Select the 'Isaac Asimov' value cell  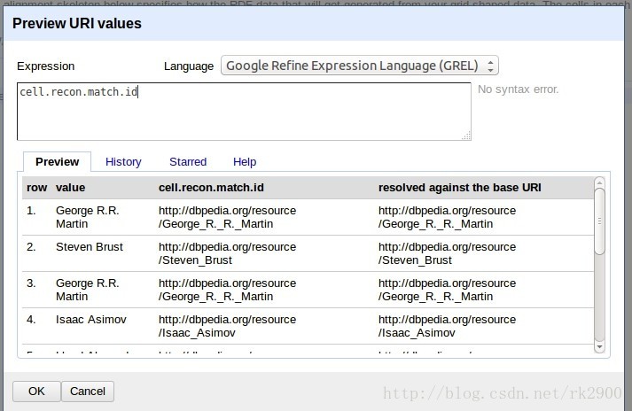(91, 320)
